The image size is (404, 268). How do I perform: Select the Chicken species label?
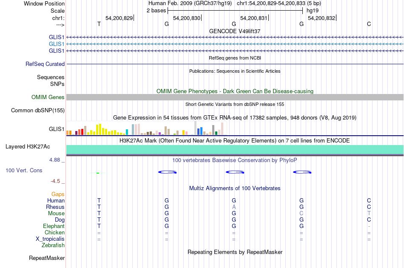click(54, 232)
